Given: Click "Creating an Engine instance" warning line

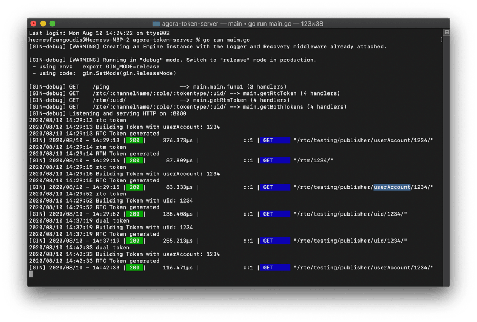Looking at the screenshot, I should click(x=208, y=46).
